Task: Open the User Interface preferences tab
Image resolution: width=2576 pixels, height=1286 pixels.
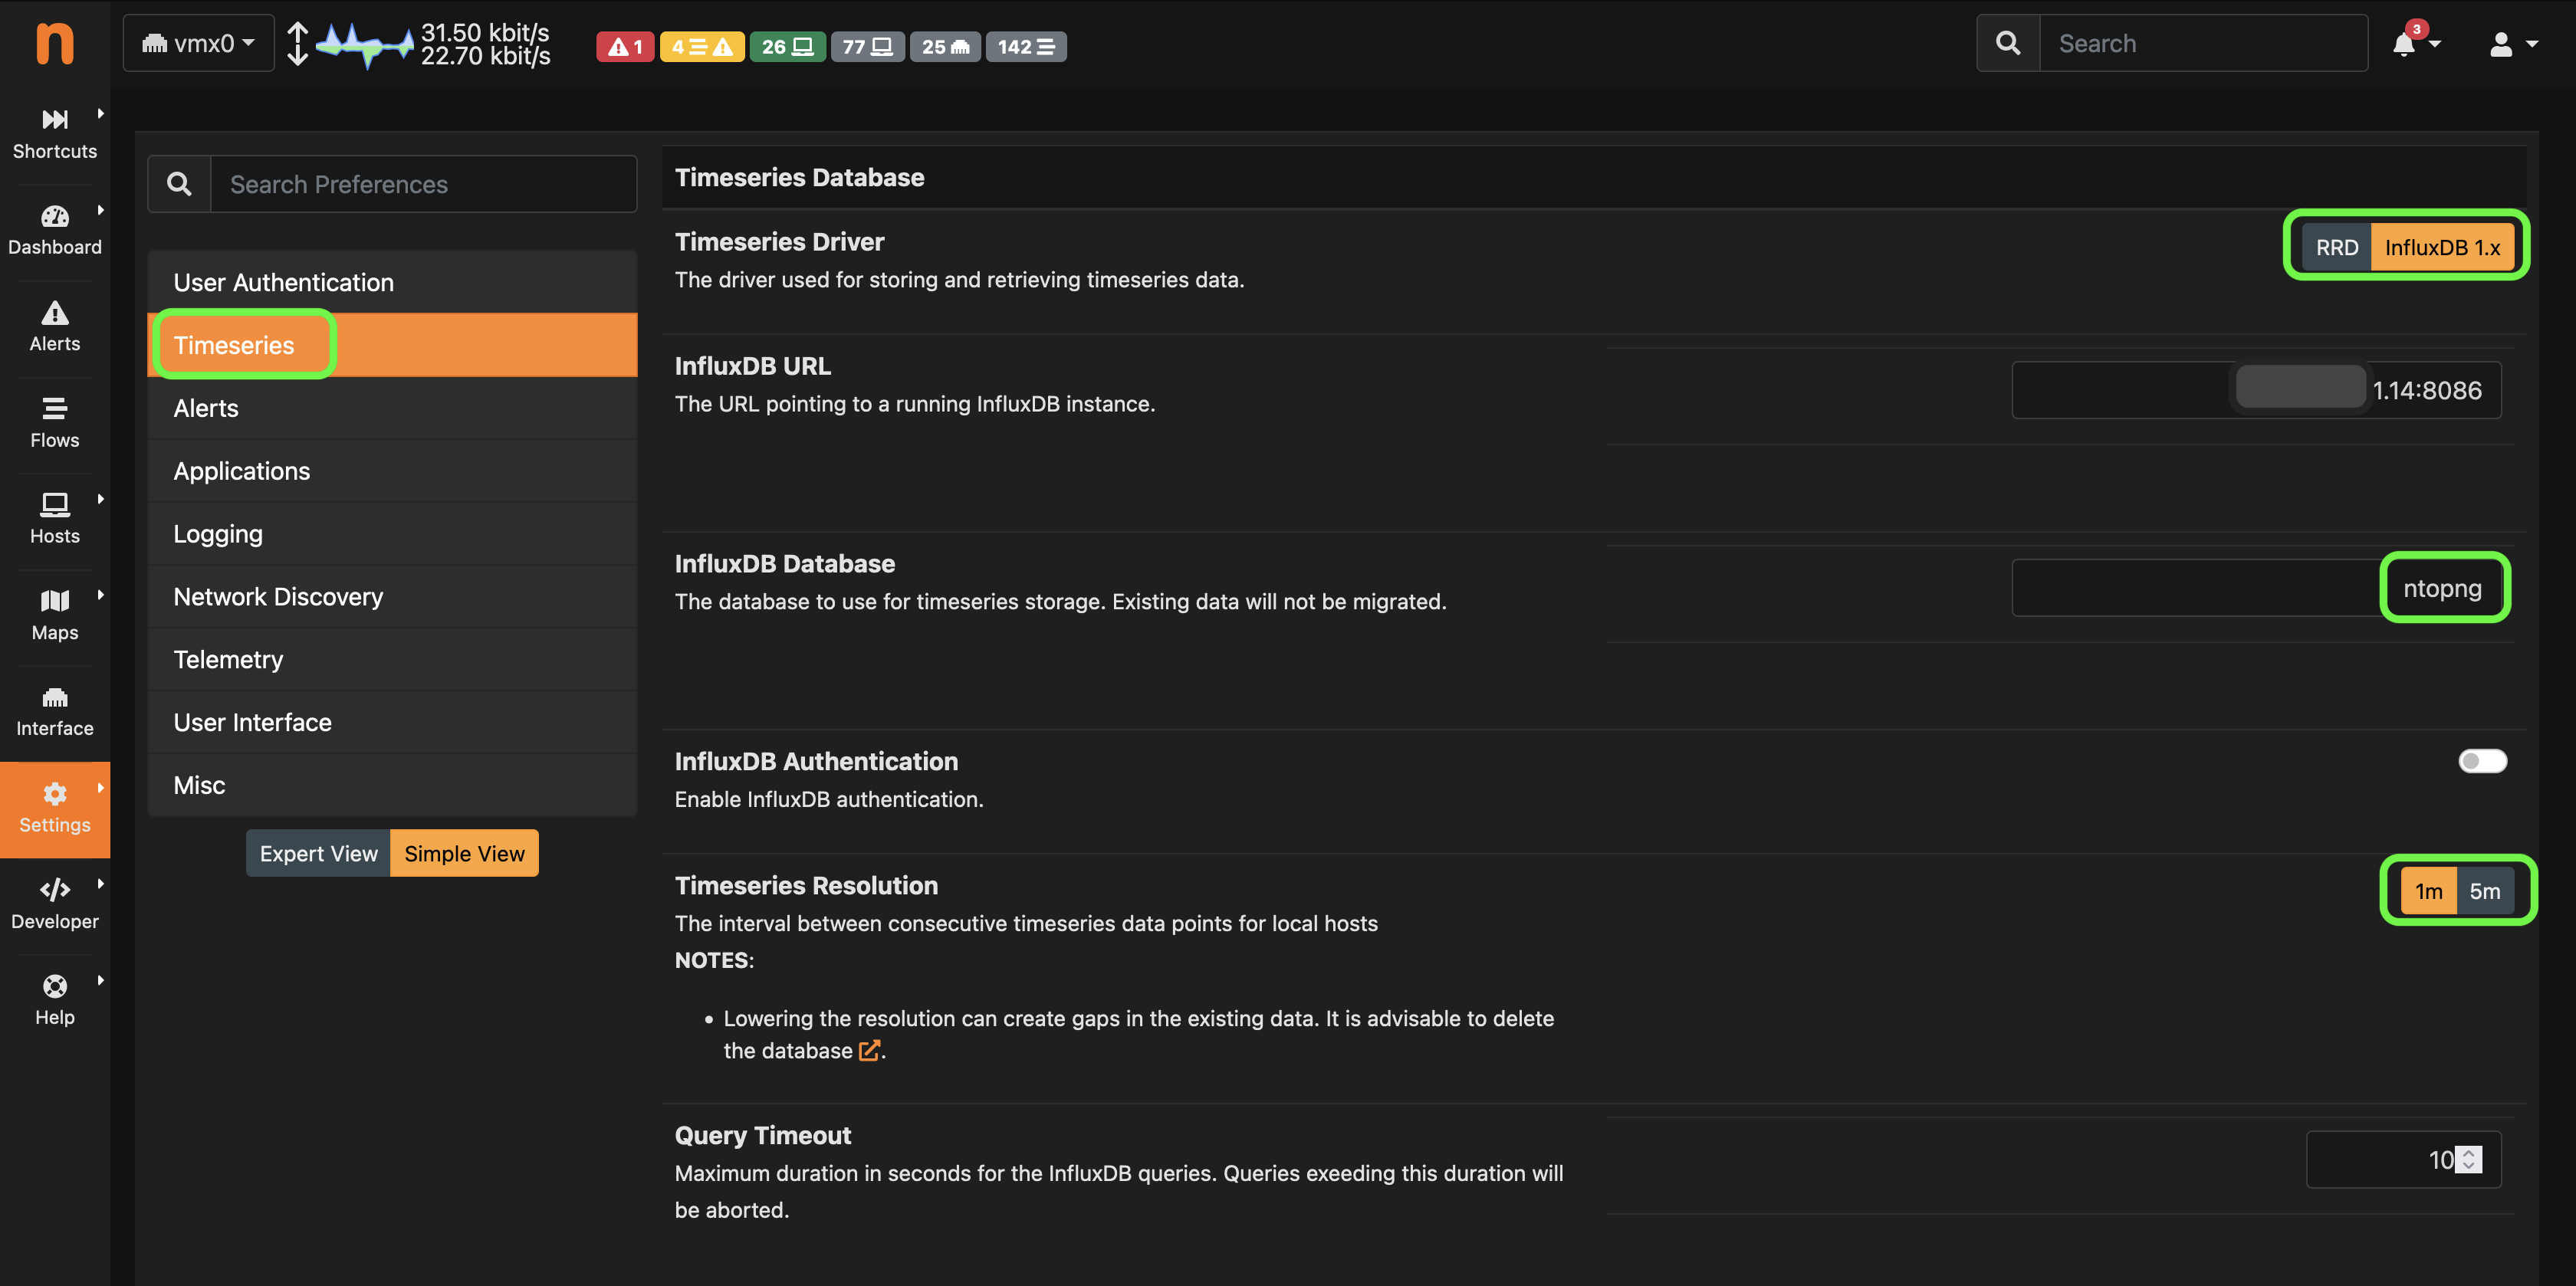Action: [x=392, y=722]
